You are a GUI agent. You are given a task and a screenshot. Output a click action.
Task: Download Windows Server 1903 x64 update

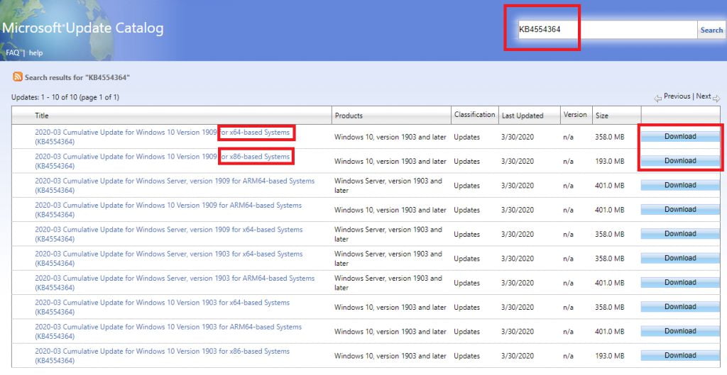(x=680, y=258)
